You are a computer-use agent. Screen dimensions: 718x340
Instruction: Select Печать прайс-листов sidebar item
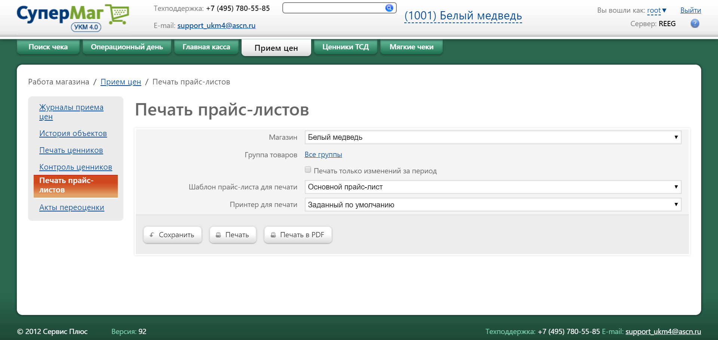click(x=76, y=186)
